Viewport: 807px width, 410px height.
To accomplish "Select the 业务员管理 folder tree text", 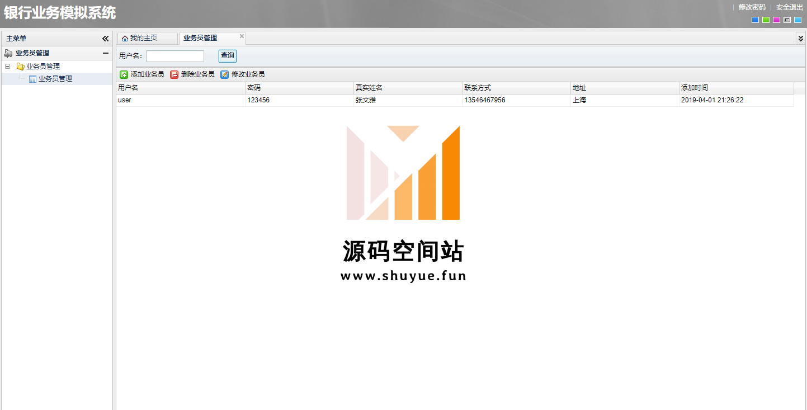I will coord(43,67).
